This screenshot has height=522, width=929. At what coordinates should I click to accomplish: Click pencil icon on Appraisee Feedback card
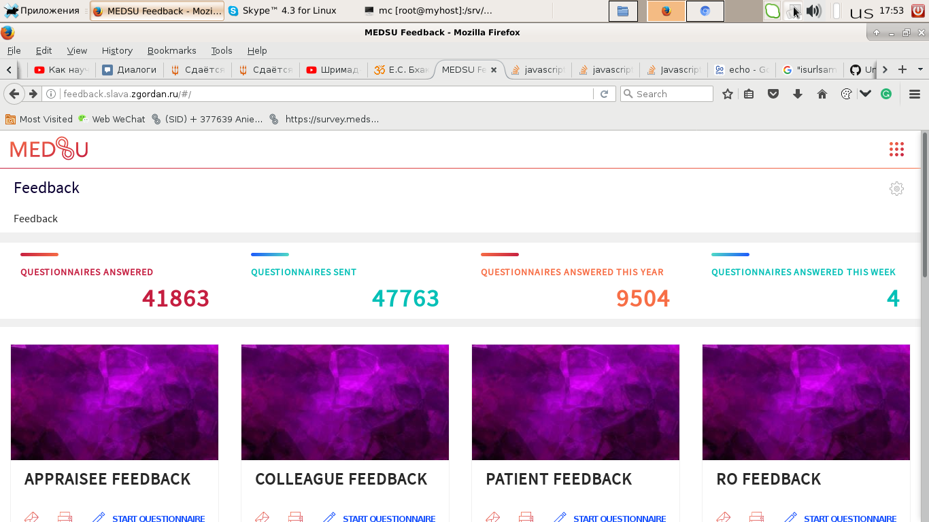coord(99,517)
